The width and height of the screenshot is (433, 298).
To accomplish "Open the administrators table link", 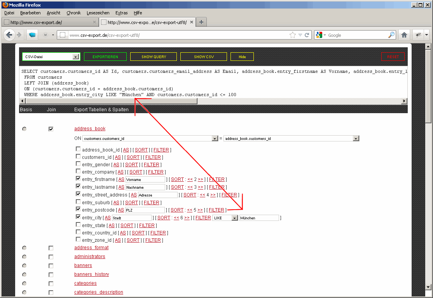I will click(90, 257).
